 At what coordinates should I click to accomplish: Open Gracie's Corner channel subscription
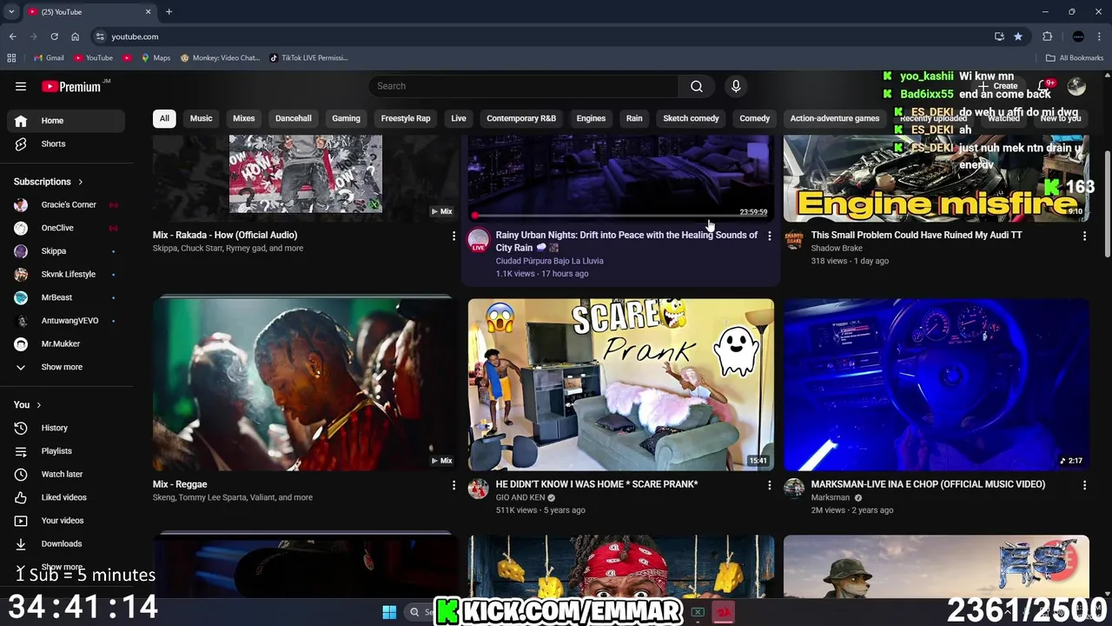68,204
